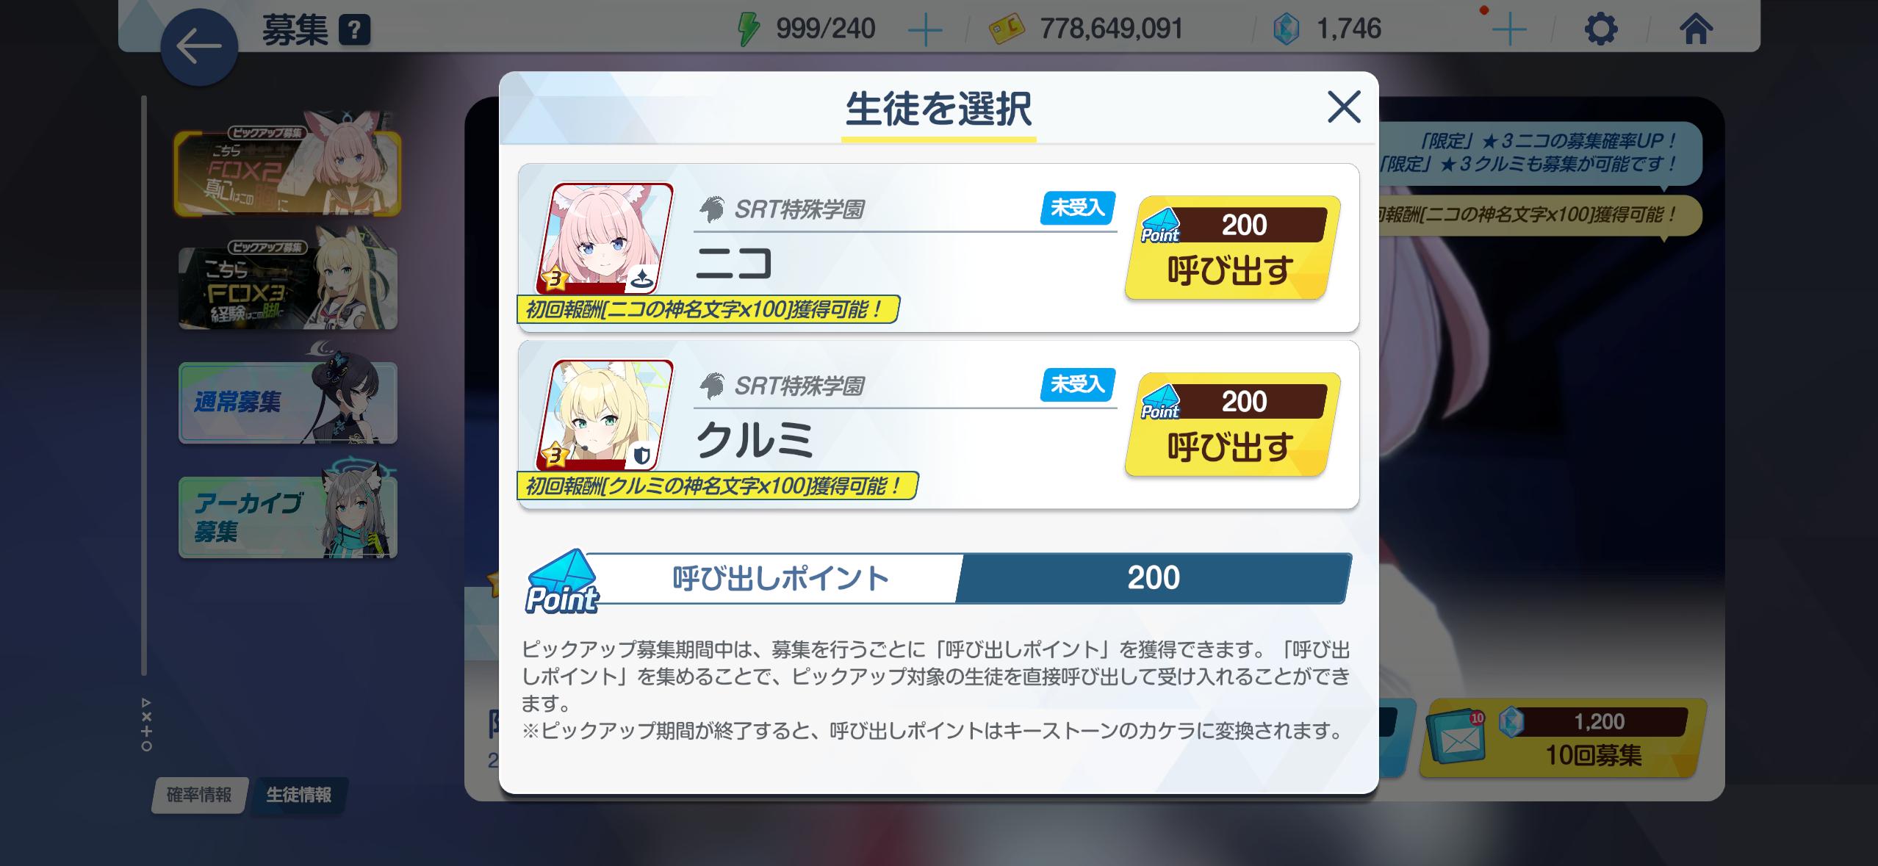Open settings gear icon
The height and width of the screenshot is (866, 1878).
[x=1601, y=30]
